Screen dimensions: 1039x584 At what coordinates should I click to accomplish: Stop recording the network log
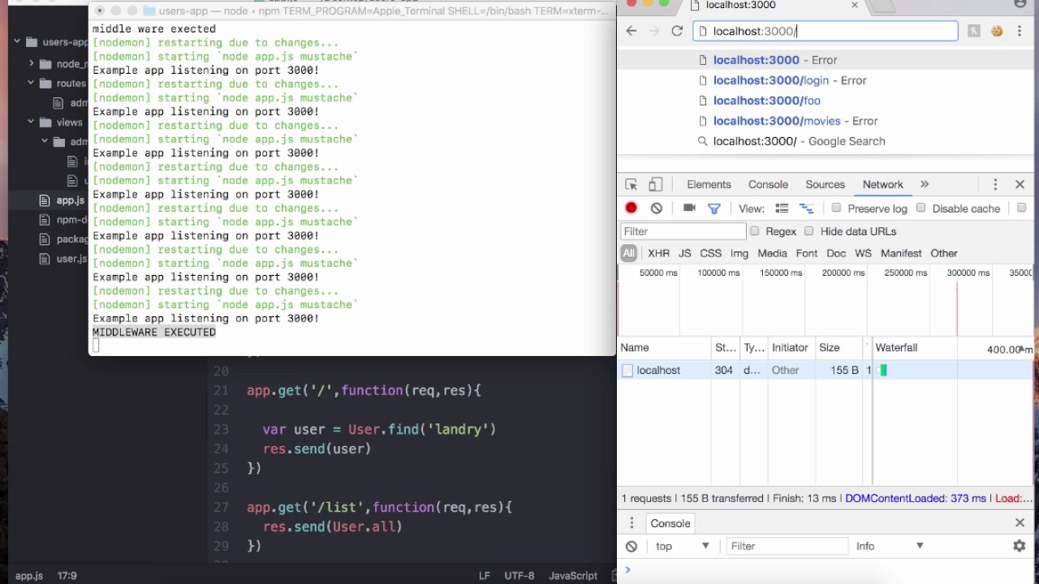pos(632,208)
